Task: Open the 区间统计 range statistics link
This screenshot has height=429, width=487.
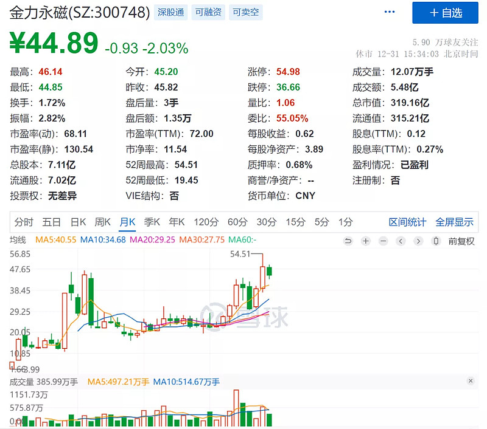Action: [407, 222]
